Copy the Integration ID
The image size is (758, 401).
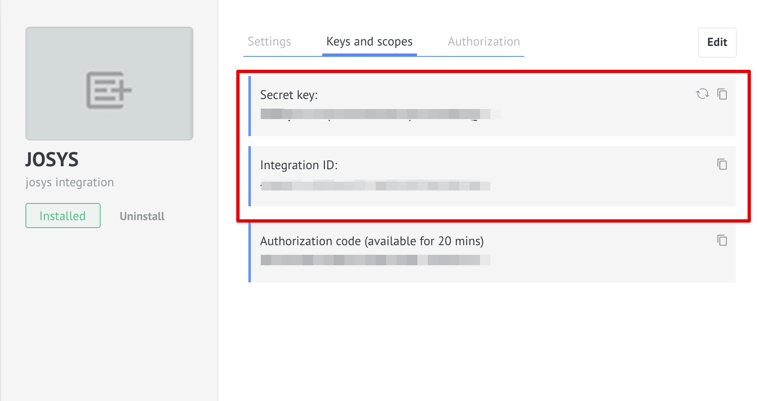pos(722,164)
